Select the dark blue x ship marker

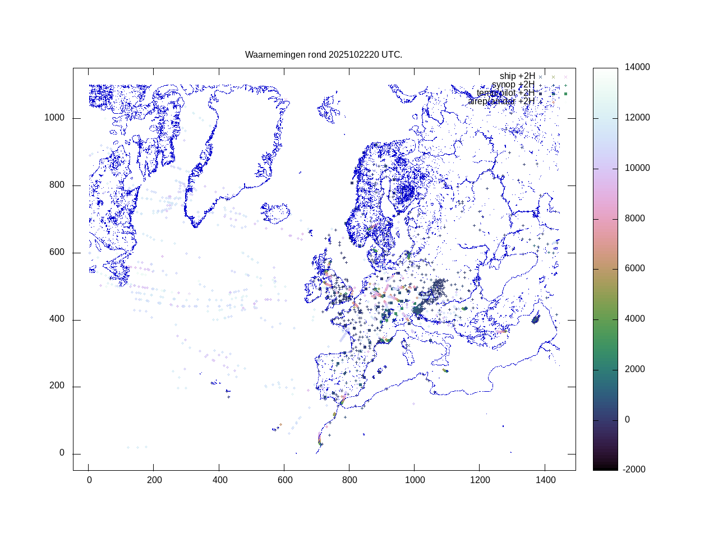point(541,77)
